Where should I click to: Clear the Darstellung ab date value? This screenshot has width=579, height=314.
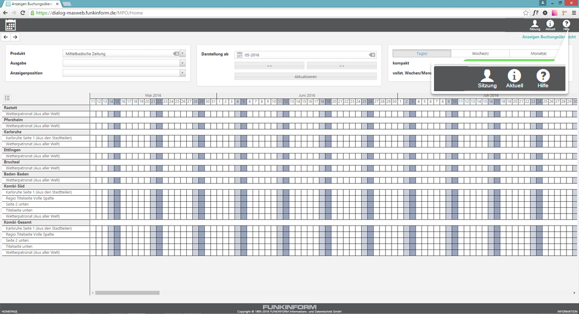tap(372, 55)
